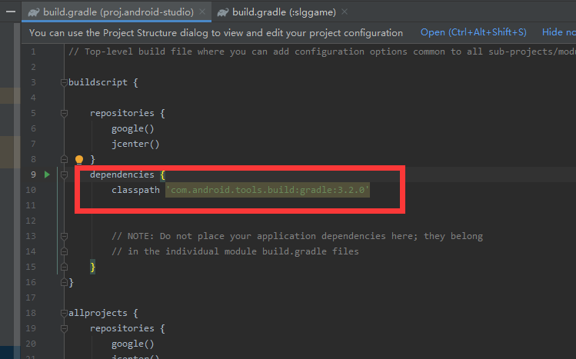Place cursor on jcenter() at line 7
This screenshot has width=576, height=359.
[135, 144]
